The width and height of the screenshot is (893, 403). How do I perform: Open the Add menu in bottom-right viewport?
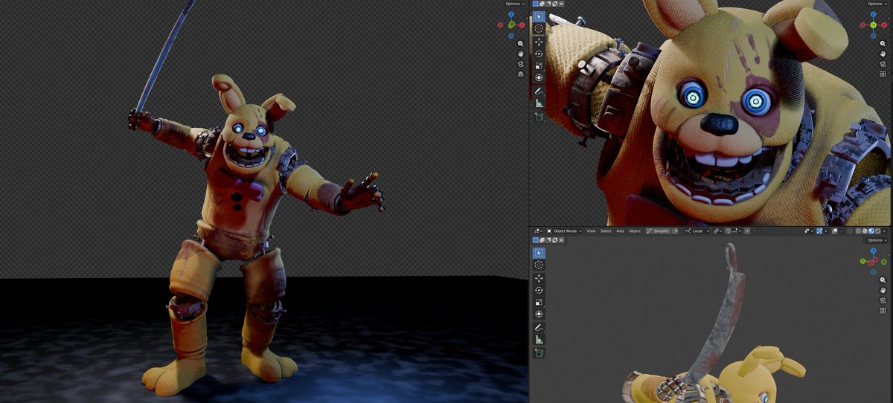620,231
